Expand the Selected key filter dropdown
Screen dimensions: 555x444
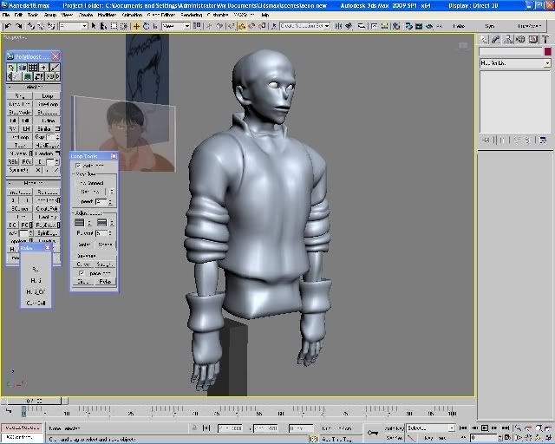(x=451, y=428)
